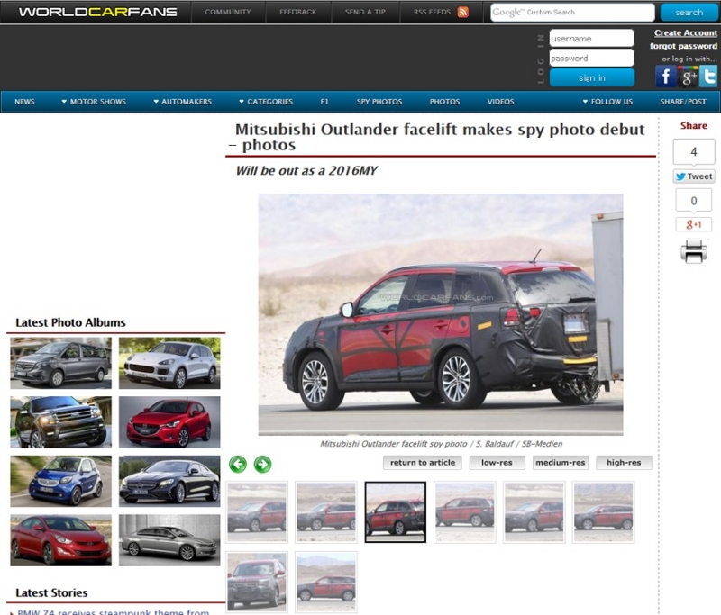This screenshot has height=615, width=721.
Task: Open the silver Porsche Cayenne photo album
Action: tap(169, 363)
